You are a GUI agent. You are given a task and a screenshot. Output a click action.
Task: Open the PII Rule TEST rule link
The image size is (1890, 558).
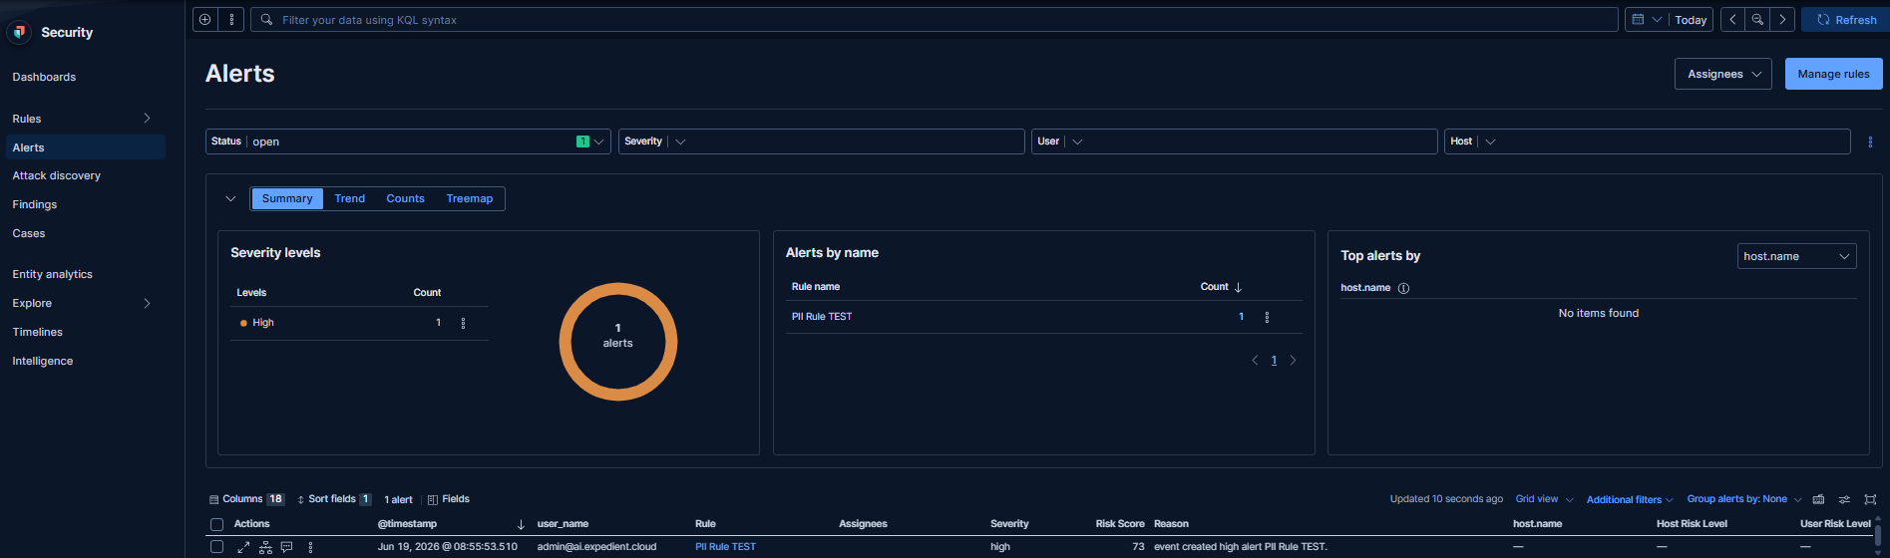click(x=725, y=547)
